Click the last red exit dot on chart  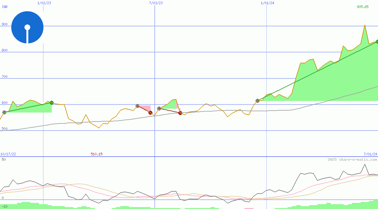[x=180, y=113]
